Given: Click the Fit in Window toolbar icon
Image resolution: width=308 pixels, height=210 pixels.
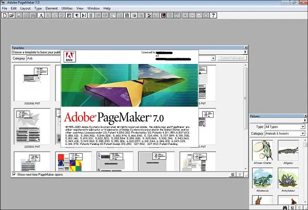Looking at the screenshot, I should point(206,15).
